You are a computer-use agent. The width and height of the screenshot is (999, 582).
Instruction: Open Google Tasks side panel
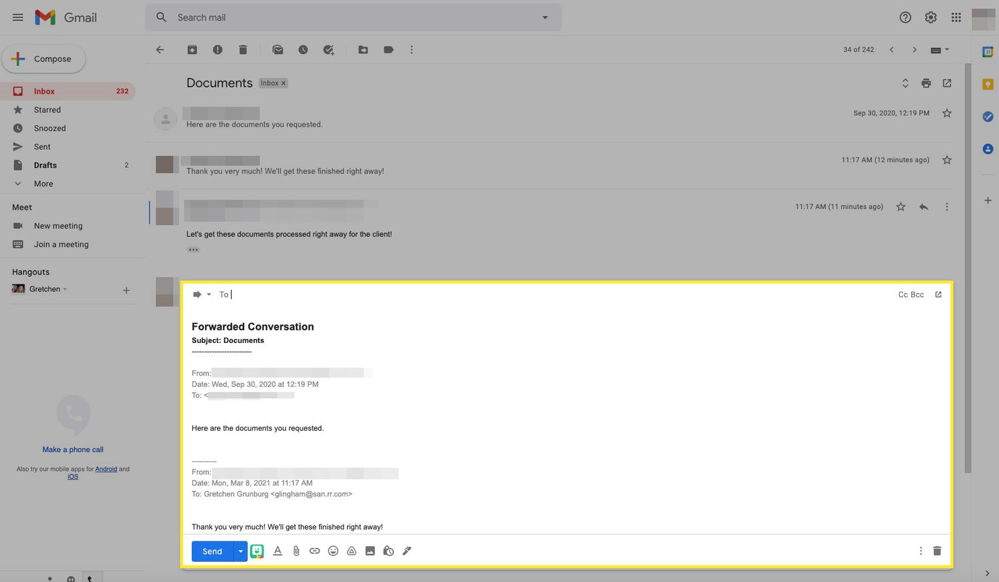click(988, 117)
